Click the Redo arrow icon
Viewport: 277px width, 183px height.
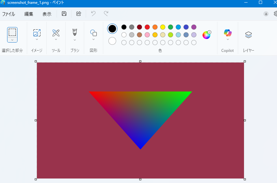106,14
